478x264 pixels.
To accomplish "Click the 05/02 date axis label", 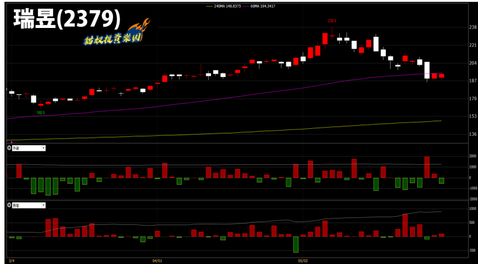I will pyautogui.click(x=303, y=261).
